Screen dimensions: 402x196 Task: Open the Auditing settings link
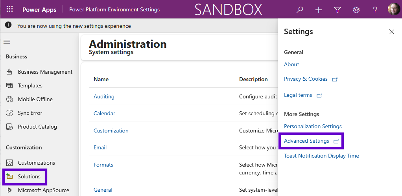(x=104, y=96)
